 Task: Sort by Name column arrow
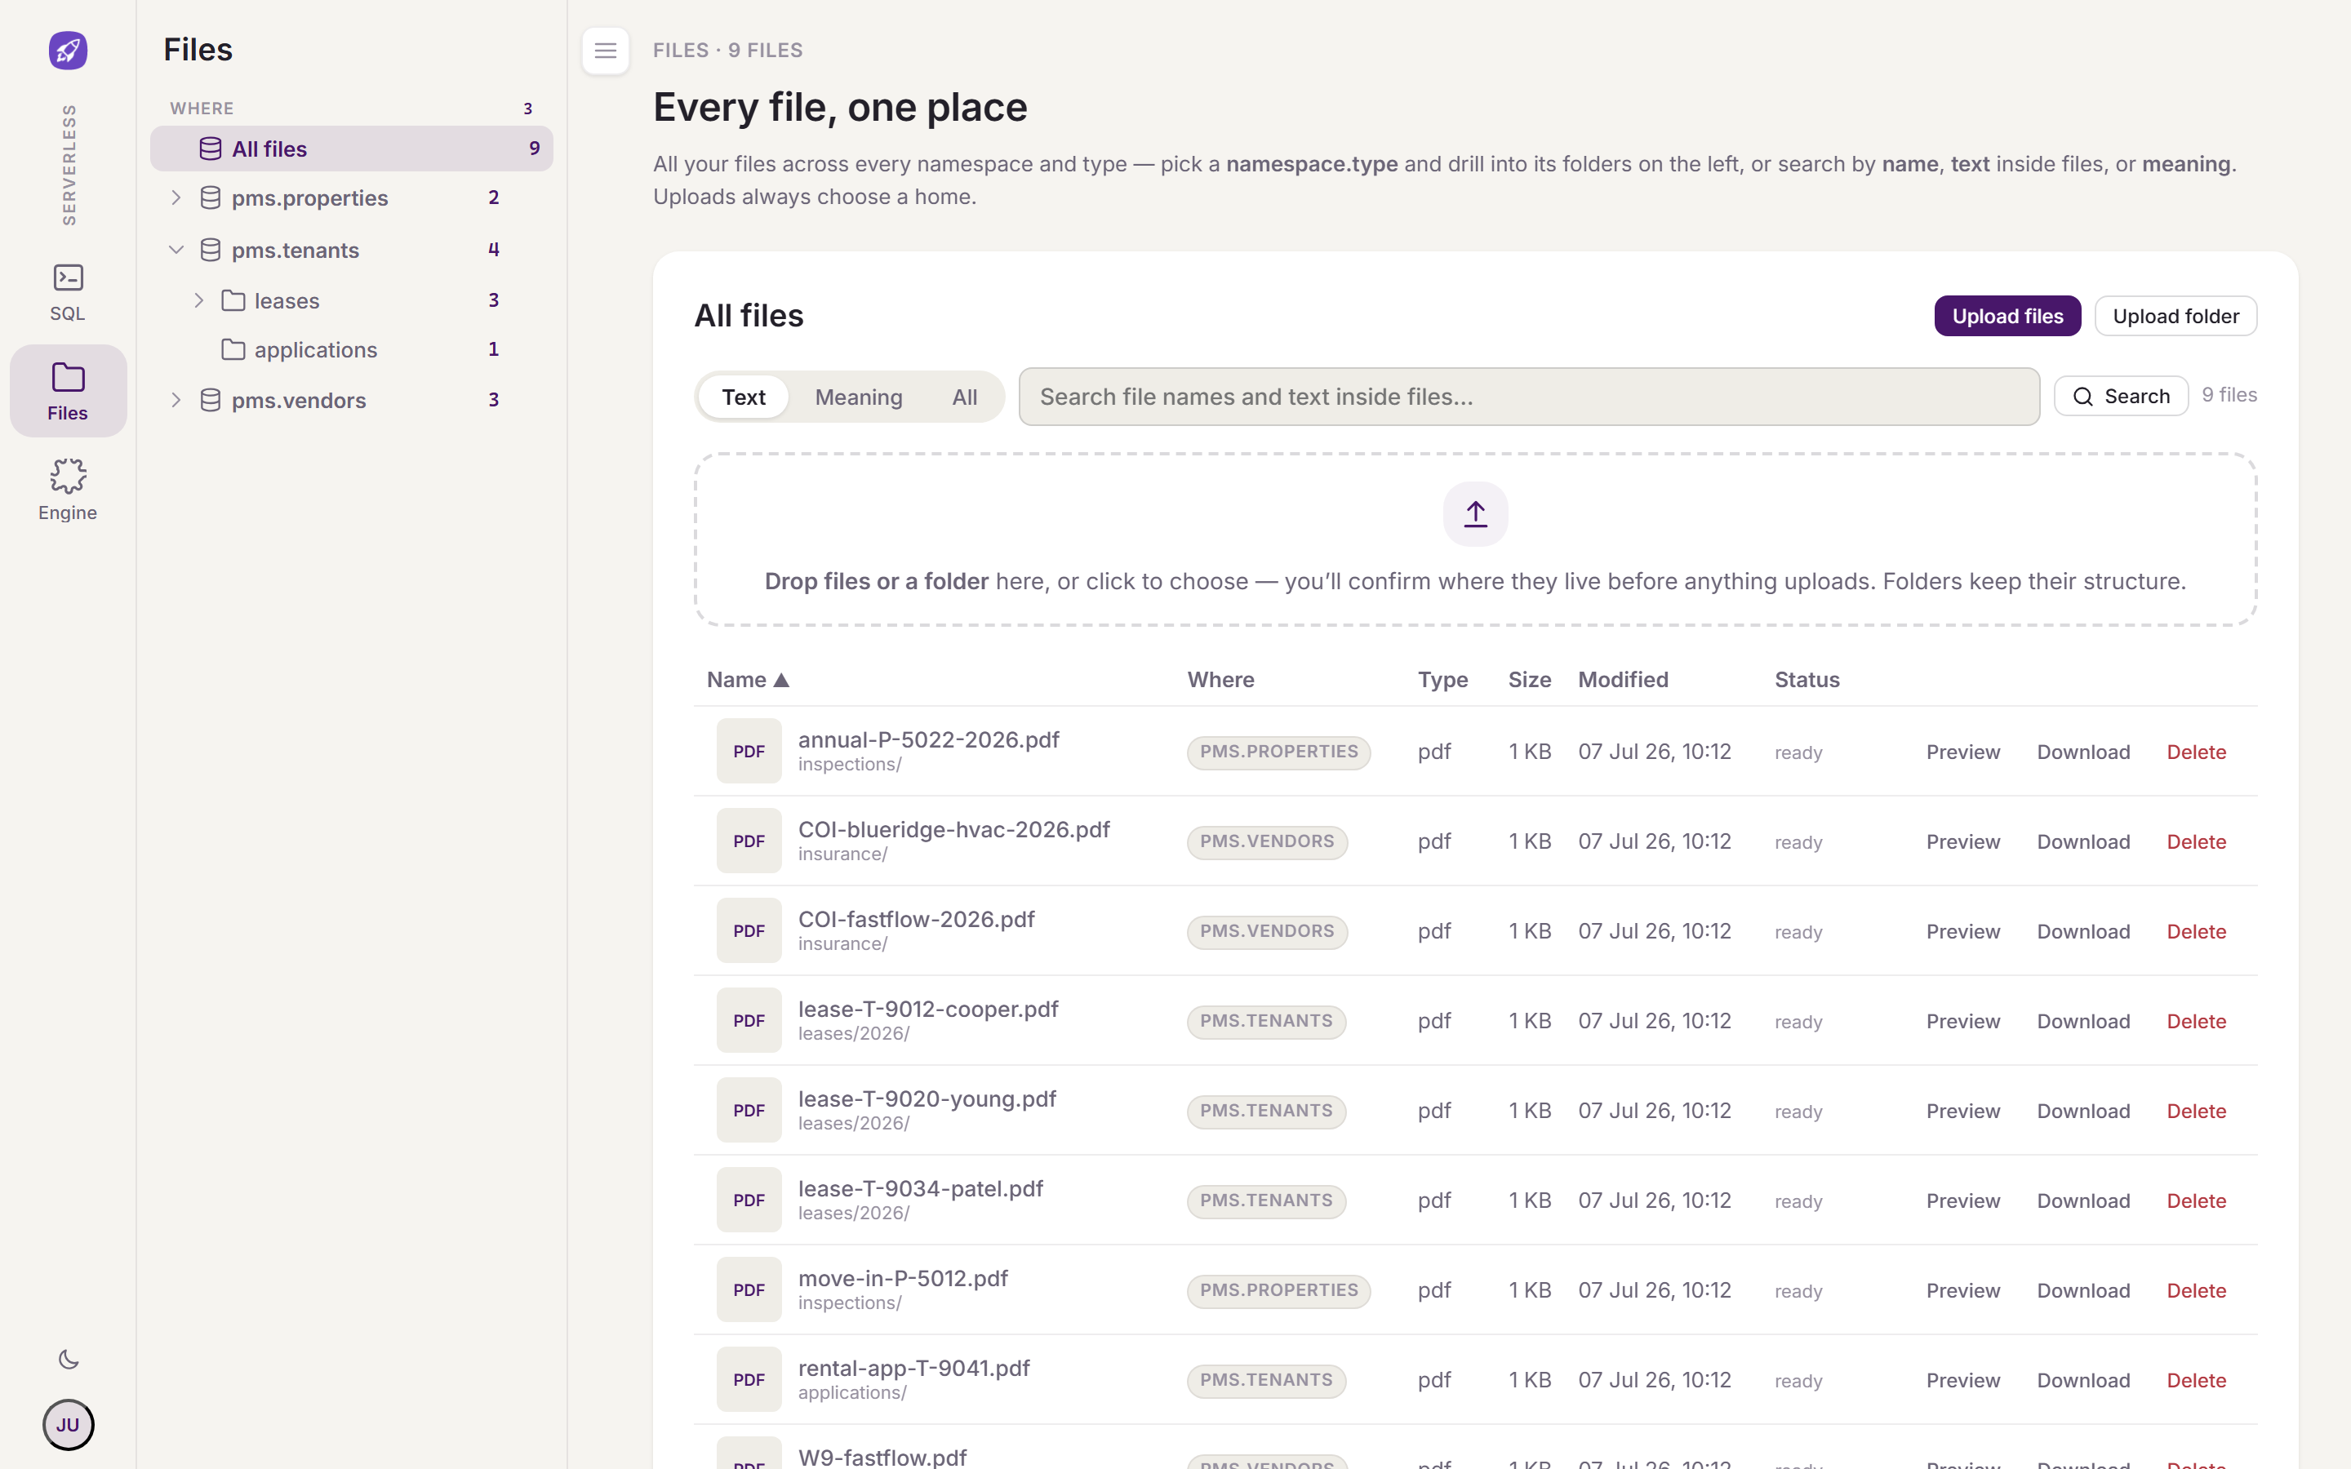click(781, 680)
